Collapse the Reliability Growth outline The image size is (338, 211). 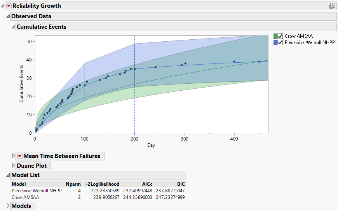pyautogui.click(x=3, y=6)
